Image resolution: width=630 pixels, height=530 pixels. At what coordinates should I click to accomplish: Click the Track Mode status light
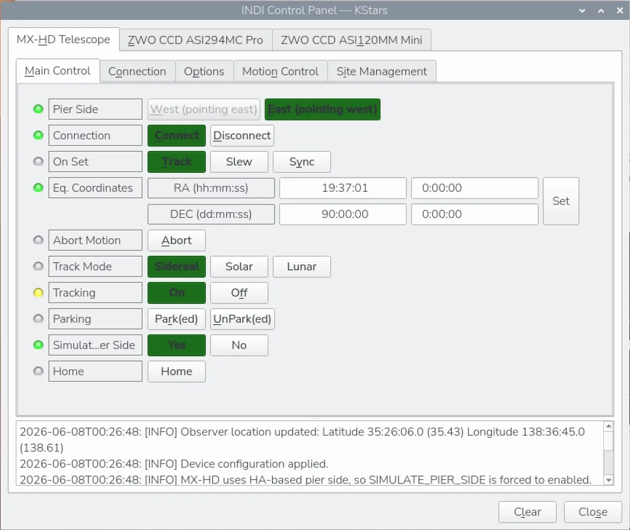point(38,266)
